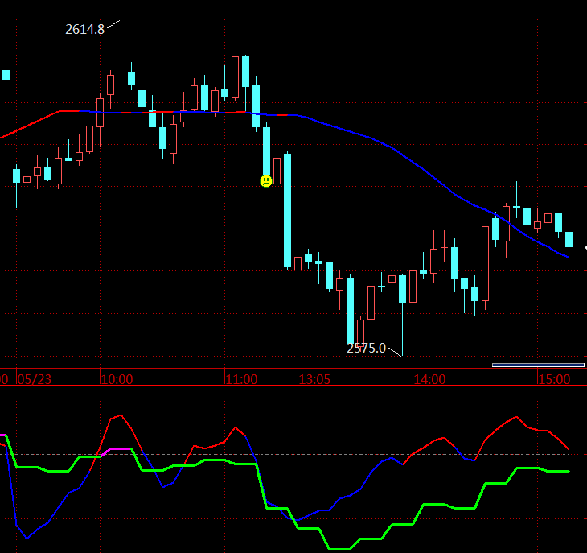Image resolution: width=587 pixels, height=553 pixels.
Task: Click the 13:05 time axis label
Action: (x=315, y=379)
